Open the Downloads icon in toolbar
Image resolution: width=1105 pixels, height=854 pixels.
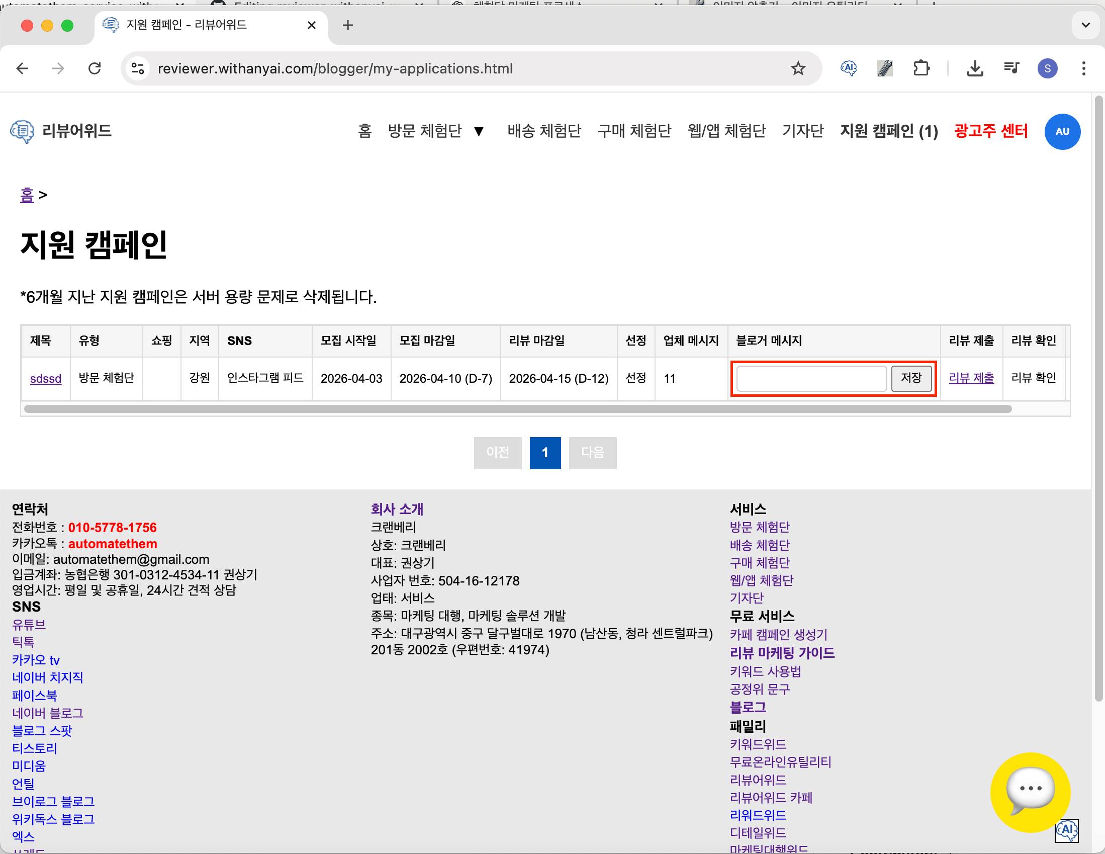[x=974, y=68]
